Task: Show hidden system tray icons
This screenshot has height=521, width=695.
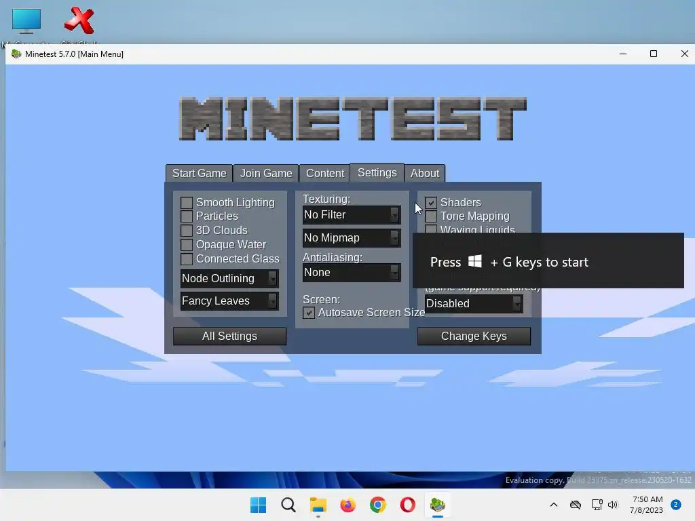Action: pyautogui.click(x=554, y=505)
